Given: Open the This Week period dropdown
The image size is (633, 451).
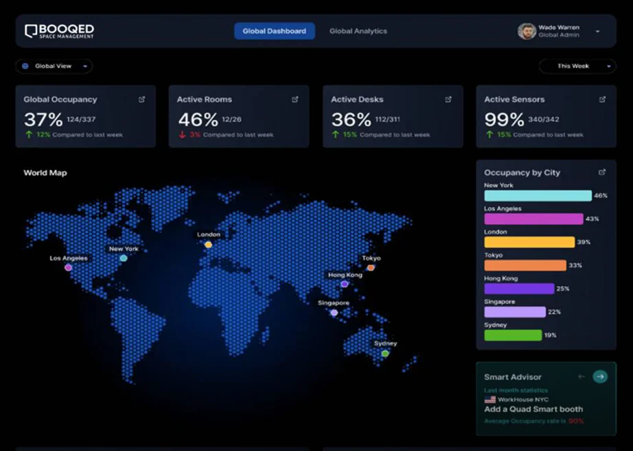Looking at the screenshot, I should (x=577, y=66).
